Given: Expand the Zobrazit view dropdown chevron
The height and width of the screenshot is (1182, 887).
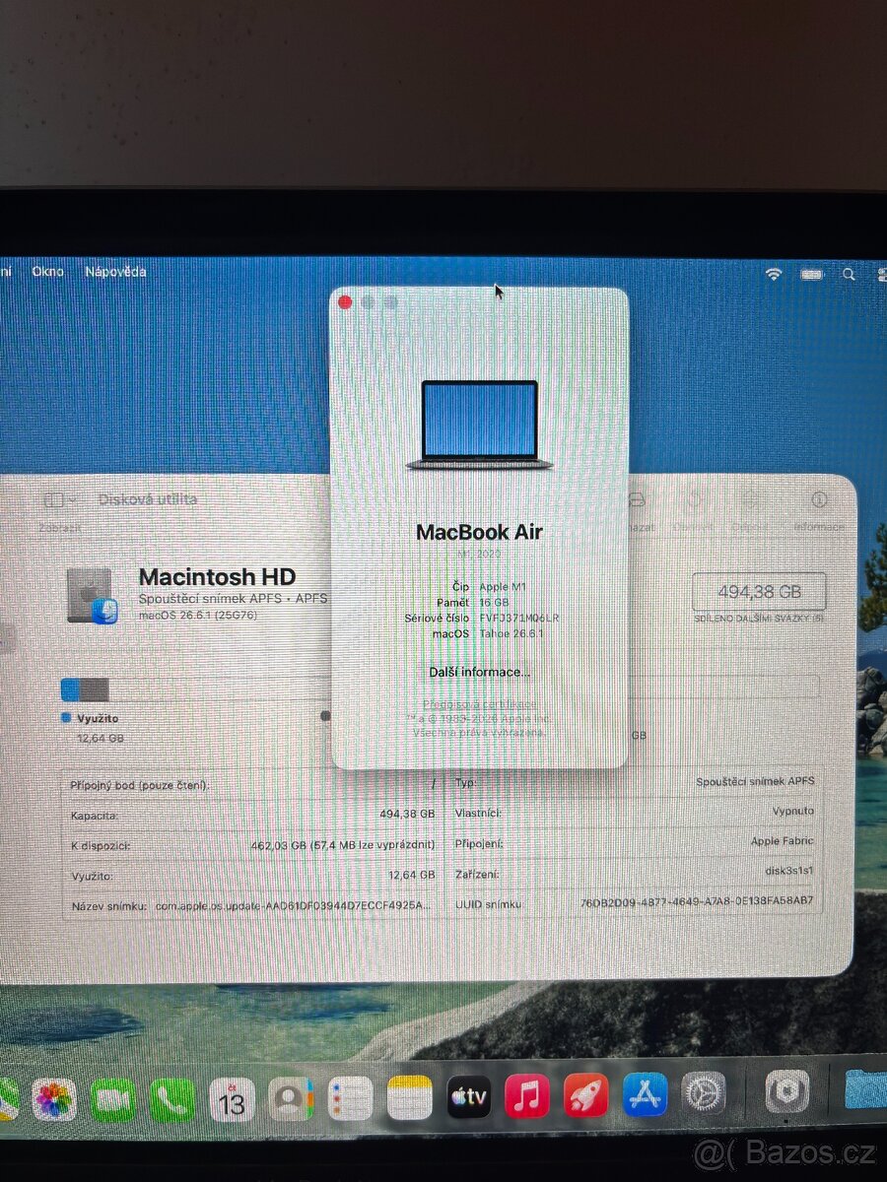Looking at the screenshot, I should pyautogui.click(x=73, y=500).
